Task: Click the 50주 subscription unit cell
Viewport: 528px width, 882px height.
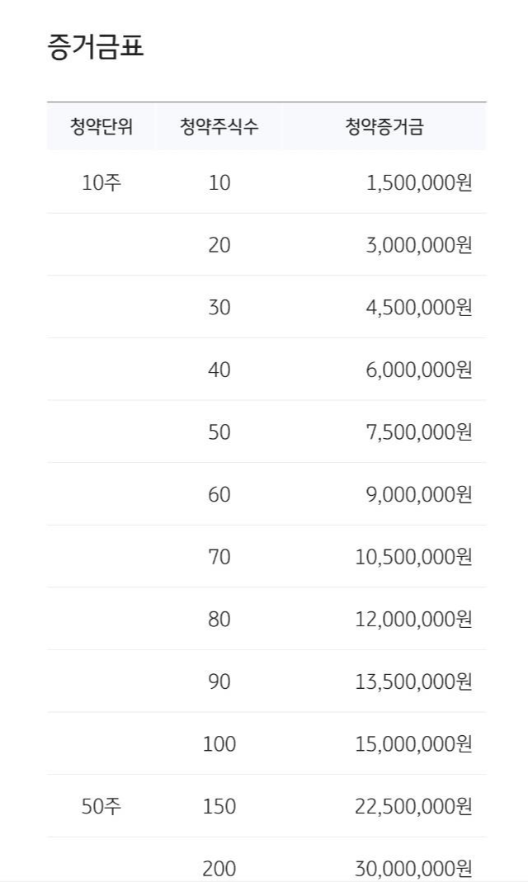Action: (x=101, y=807)
